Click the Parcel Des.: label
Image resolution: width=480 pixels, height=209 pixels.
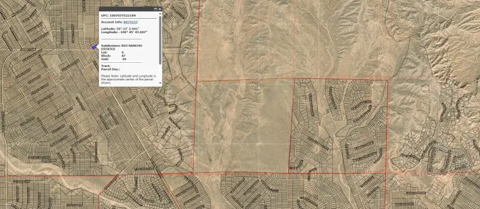pos(110,69)
